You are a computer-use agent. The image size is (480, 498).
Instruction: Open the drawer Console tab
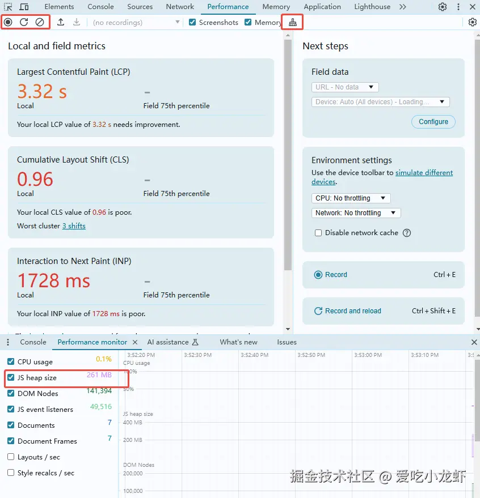pos(33,342)
